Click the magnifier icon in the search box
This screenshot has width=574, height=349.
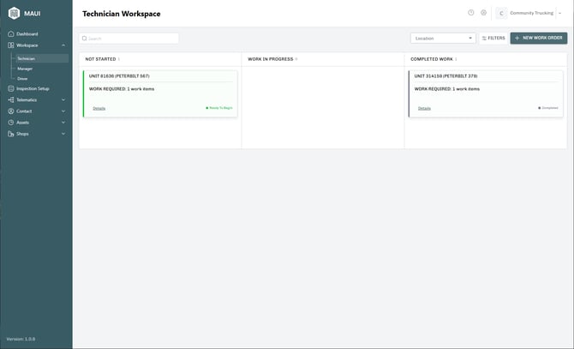tap(84, 38)
